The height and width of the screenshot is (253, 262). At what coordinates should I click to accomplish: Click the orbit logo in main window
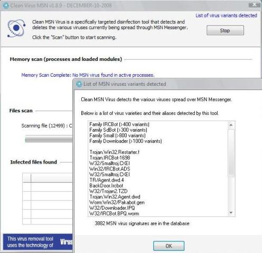16,28
